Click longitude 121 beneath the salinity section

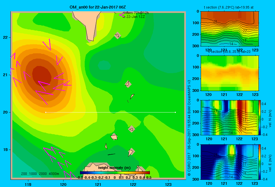click(224, 95)
